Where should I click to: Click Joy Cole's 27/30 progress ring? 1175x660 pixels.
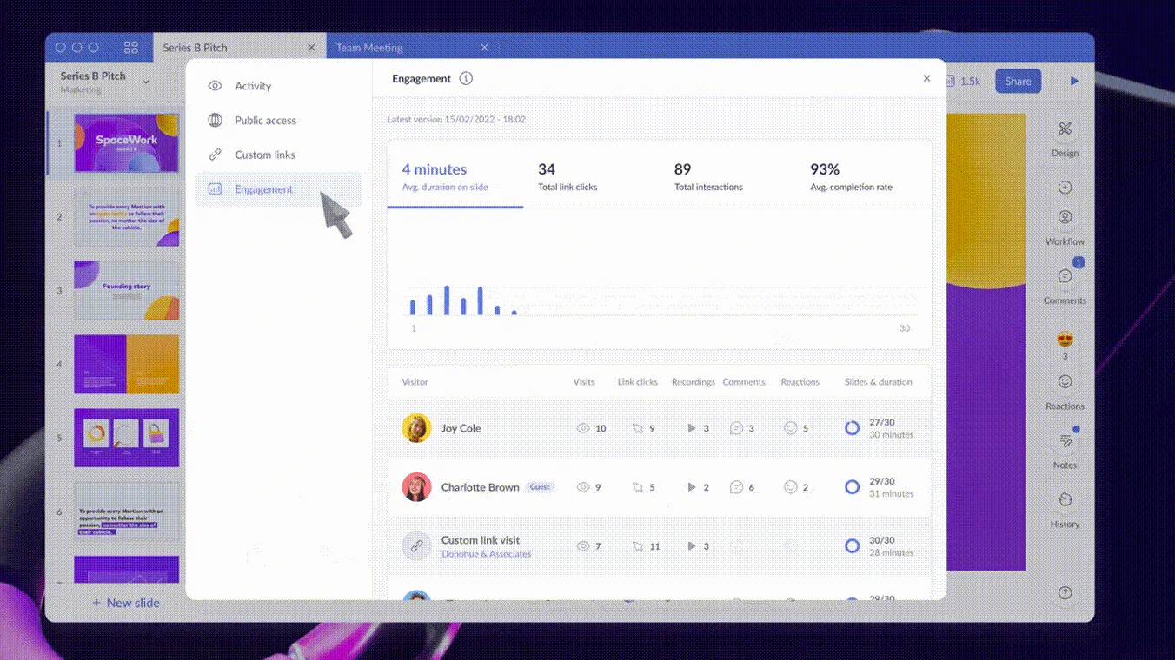coord(852,428)
